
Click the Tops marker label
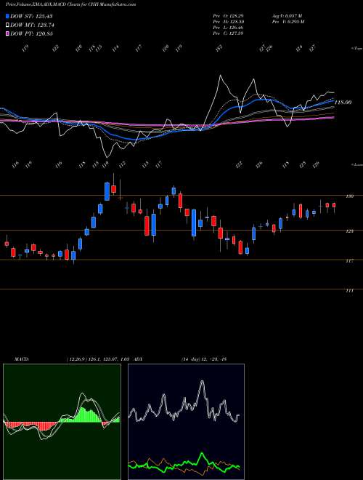pyautogui.click(x=356, y=49)
